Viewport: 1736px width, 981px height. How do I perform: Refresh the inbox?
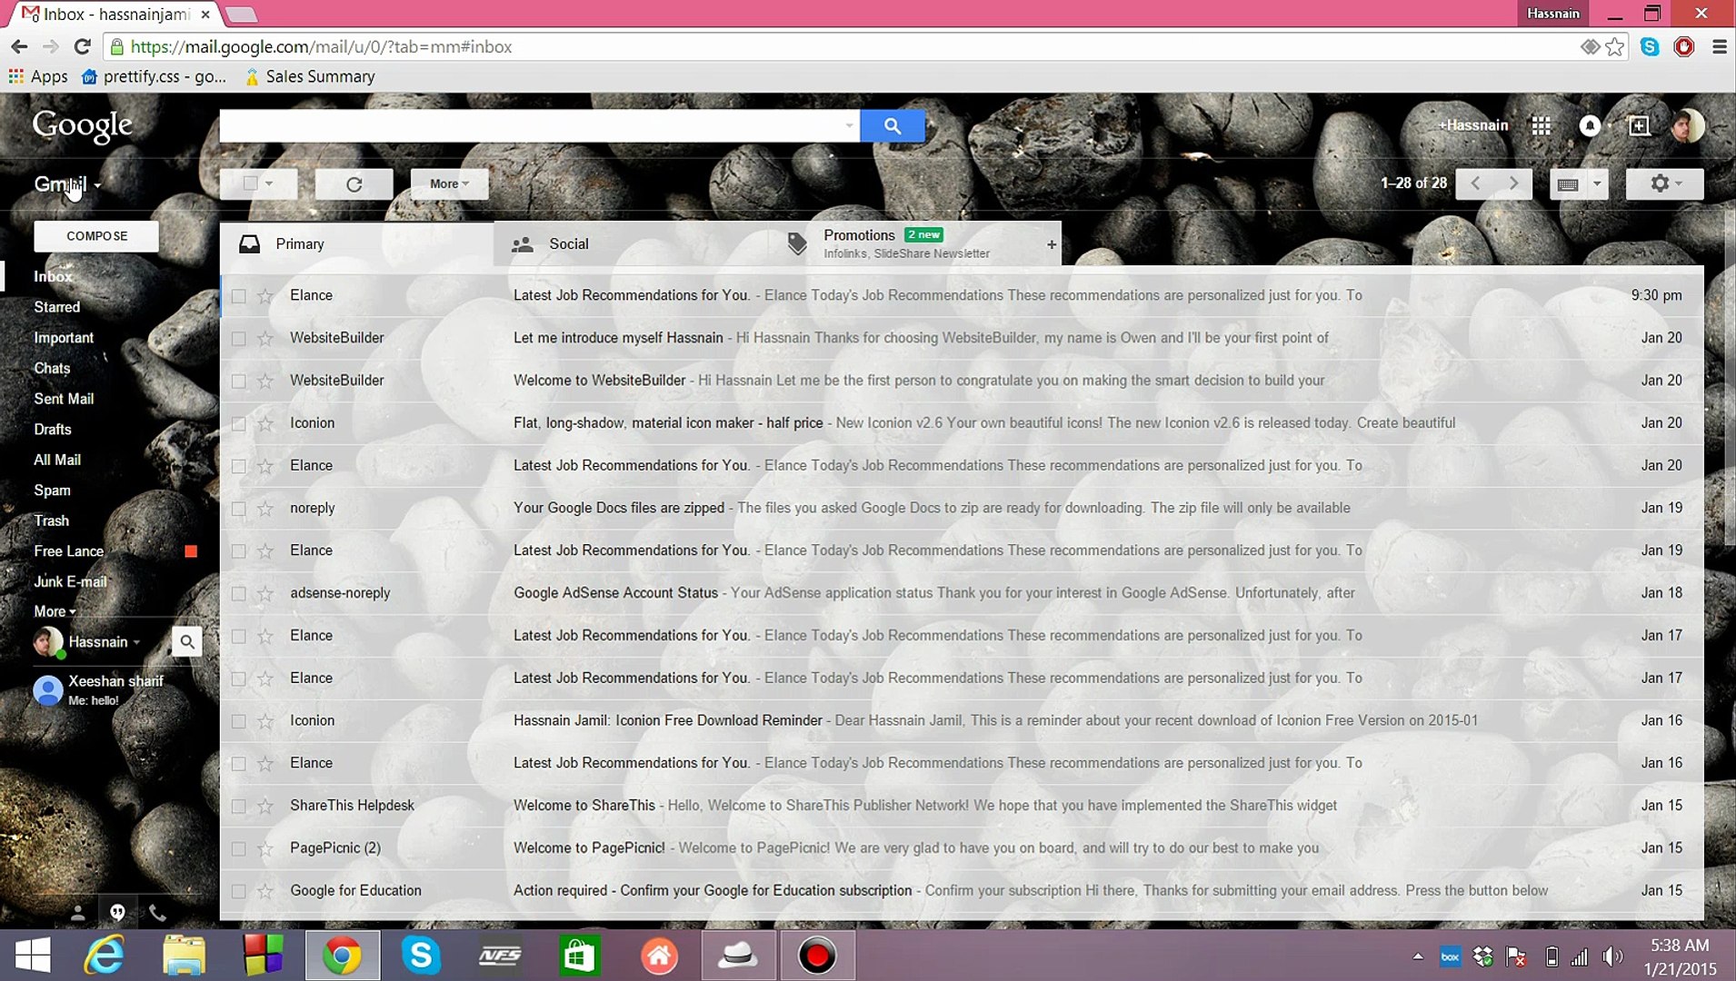coord(354,183)
